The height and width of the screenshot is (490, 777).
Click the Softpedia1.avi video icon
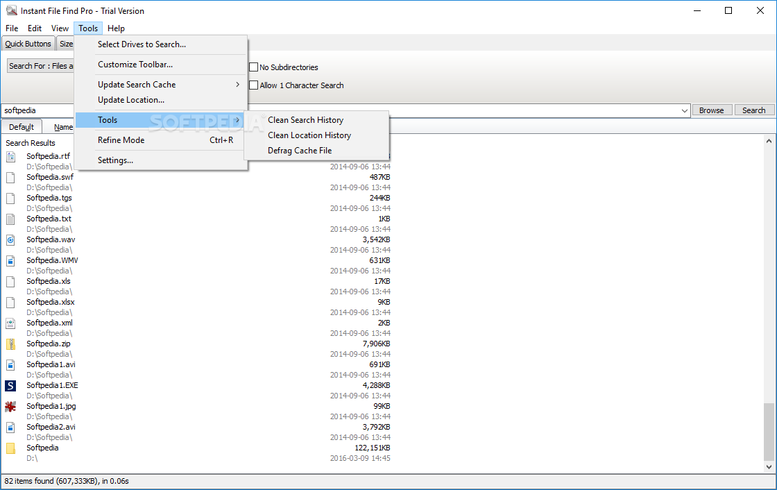(10, 365)
